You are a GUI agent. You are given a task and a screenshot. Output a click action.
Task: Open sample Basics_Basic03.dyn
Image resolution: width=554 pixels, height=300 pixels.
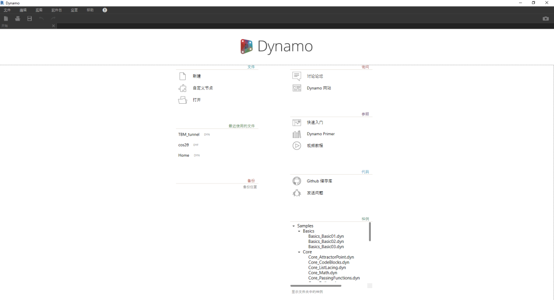point(326,247)
